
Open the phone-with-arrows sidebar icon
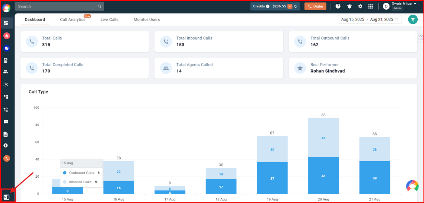(6, 110)
